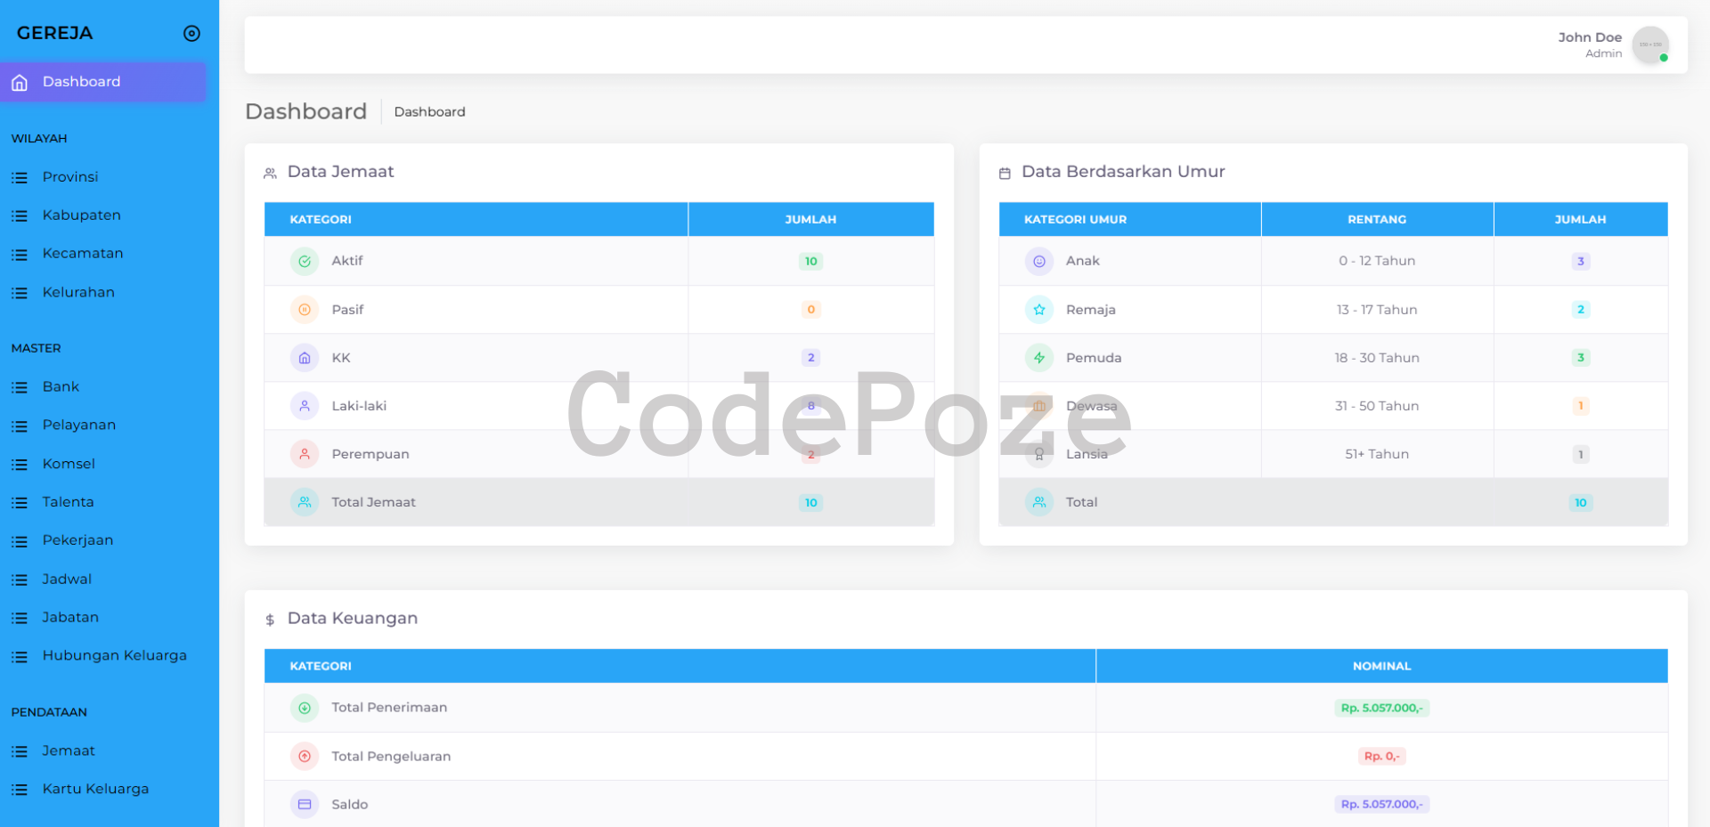The image size is (1710, 827).
Task: Click the Saldo card icon
Action: tap(305, 805)
